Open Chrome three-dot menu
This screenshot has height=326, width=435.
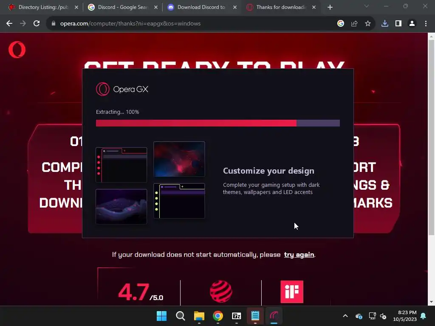426,24
